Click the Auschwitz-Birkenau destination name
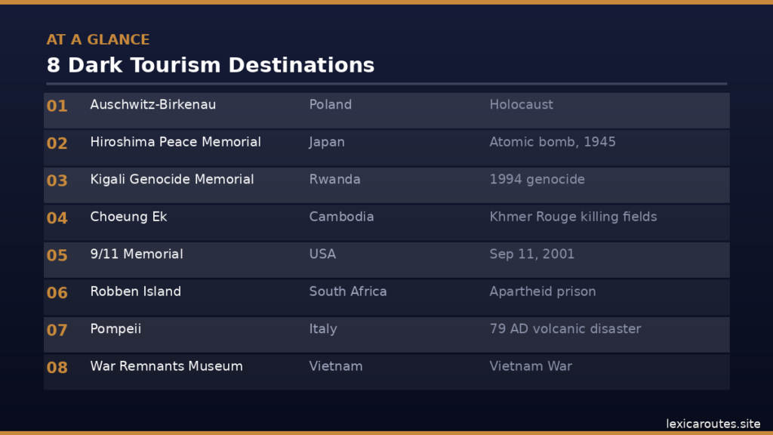The height and width of the screenshot is (435, 773). pos(152,104)
